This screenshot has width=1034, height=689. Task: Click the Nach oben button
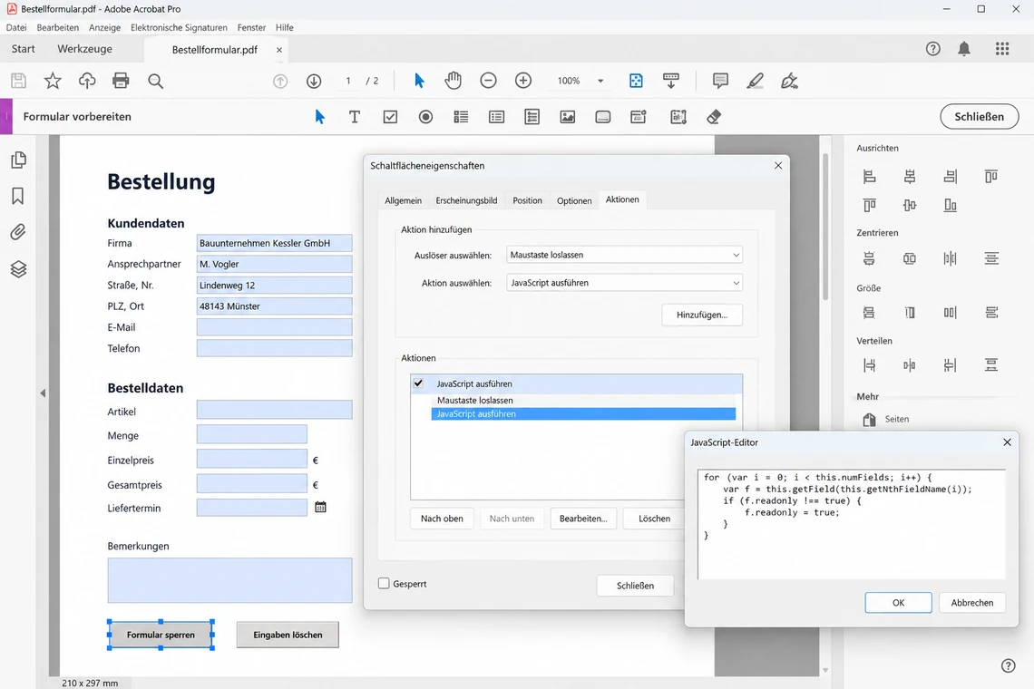[x=442, y=519]
